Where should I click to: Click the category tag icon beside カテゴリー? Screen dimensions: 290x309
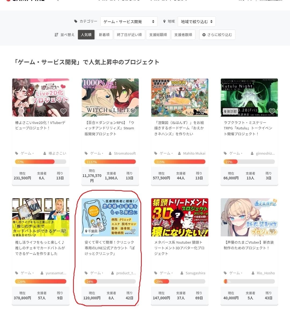tap(76, 21)
